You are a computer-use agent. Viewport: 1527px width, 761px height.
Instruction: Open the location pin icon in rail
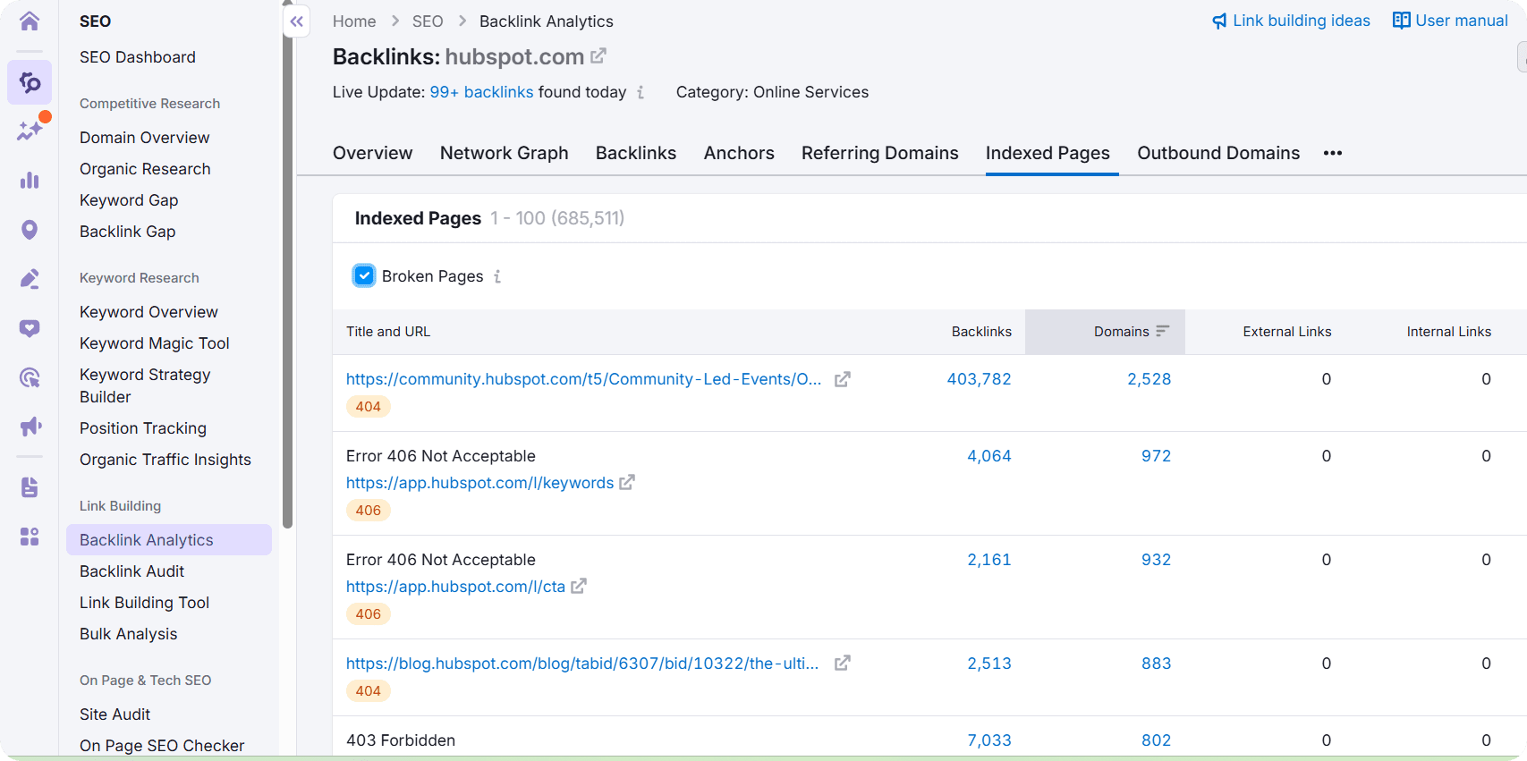[30, 230]
